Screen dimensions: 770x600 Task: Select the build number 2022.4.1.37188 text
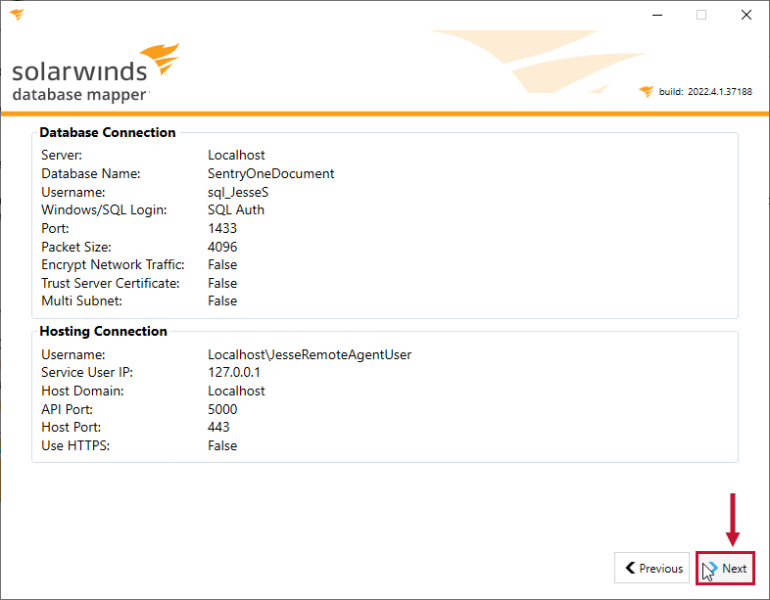point(719,91)
